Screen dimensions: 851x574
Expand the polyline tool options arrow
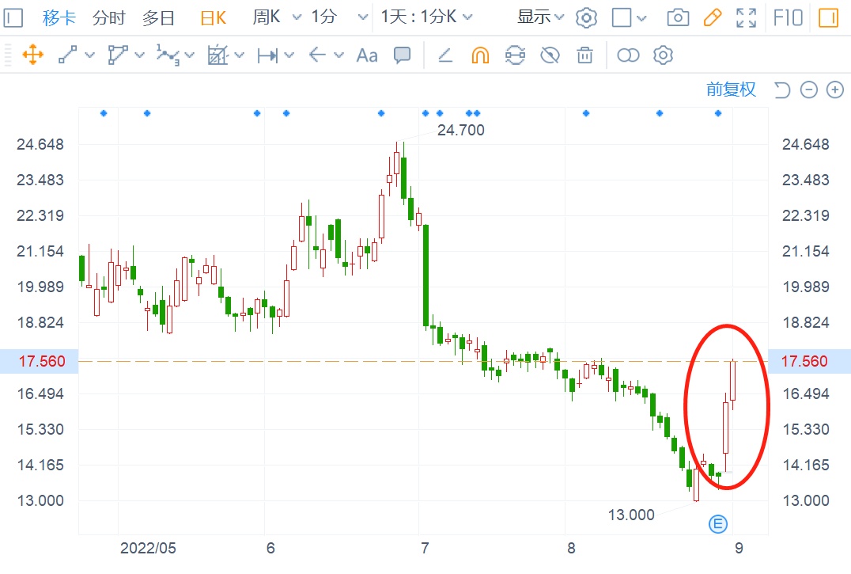(x=139, y=55)
